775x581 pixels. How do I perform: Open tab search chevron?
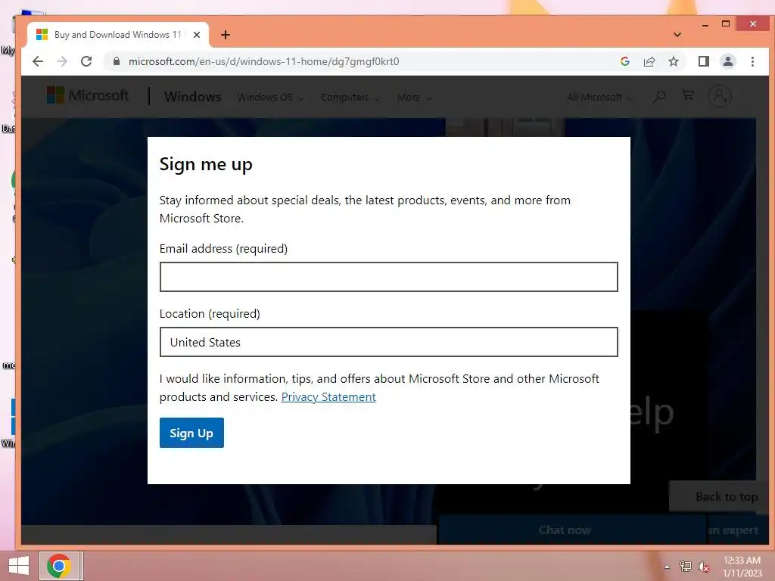(x=677, y=35)
